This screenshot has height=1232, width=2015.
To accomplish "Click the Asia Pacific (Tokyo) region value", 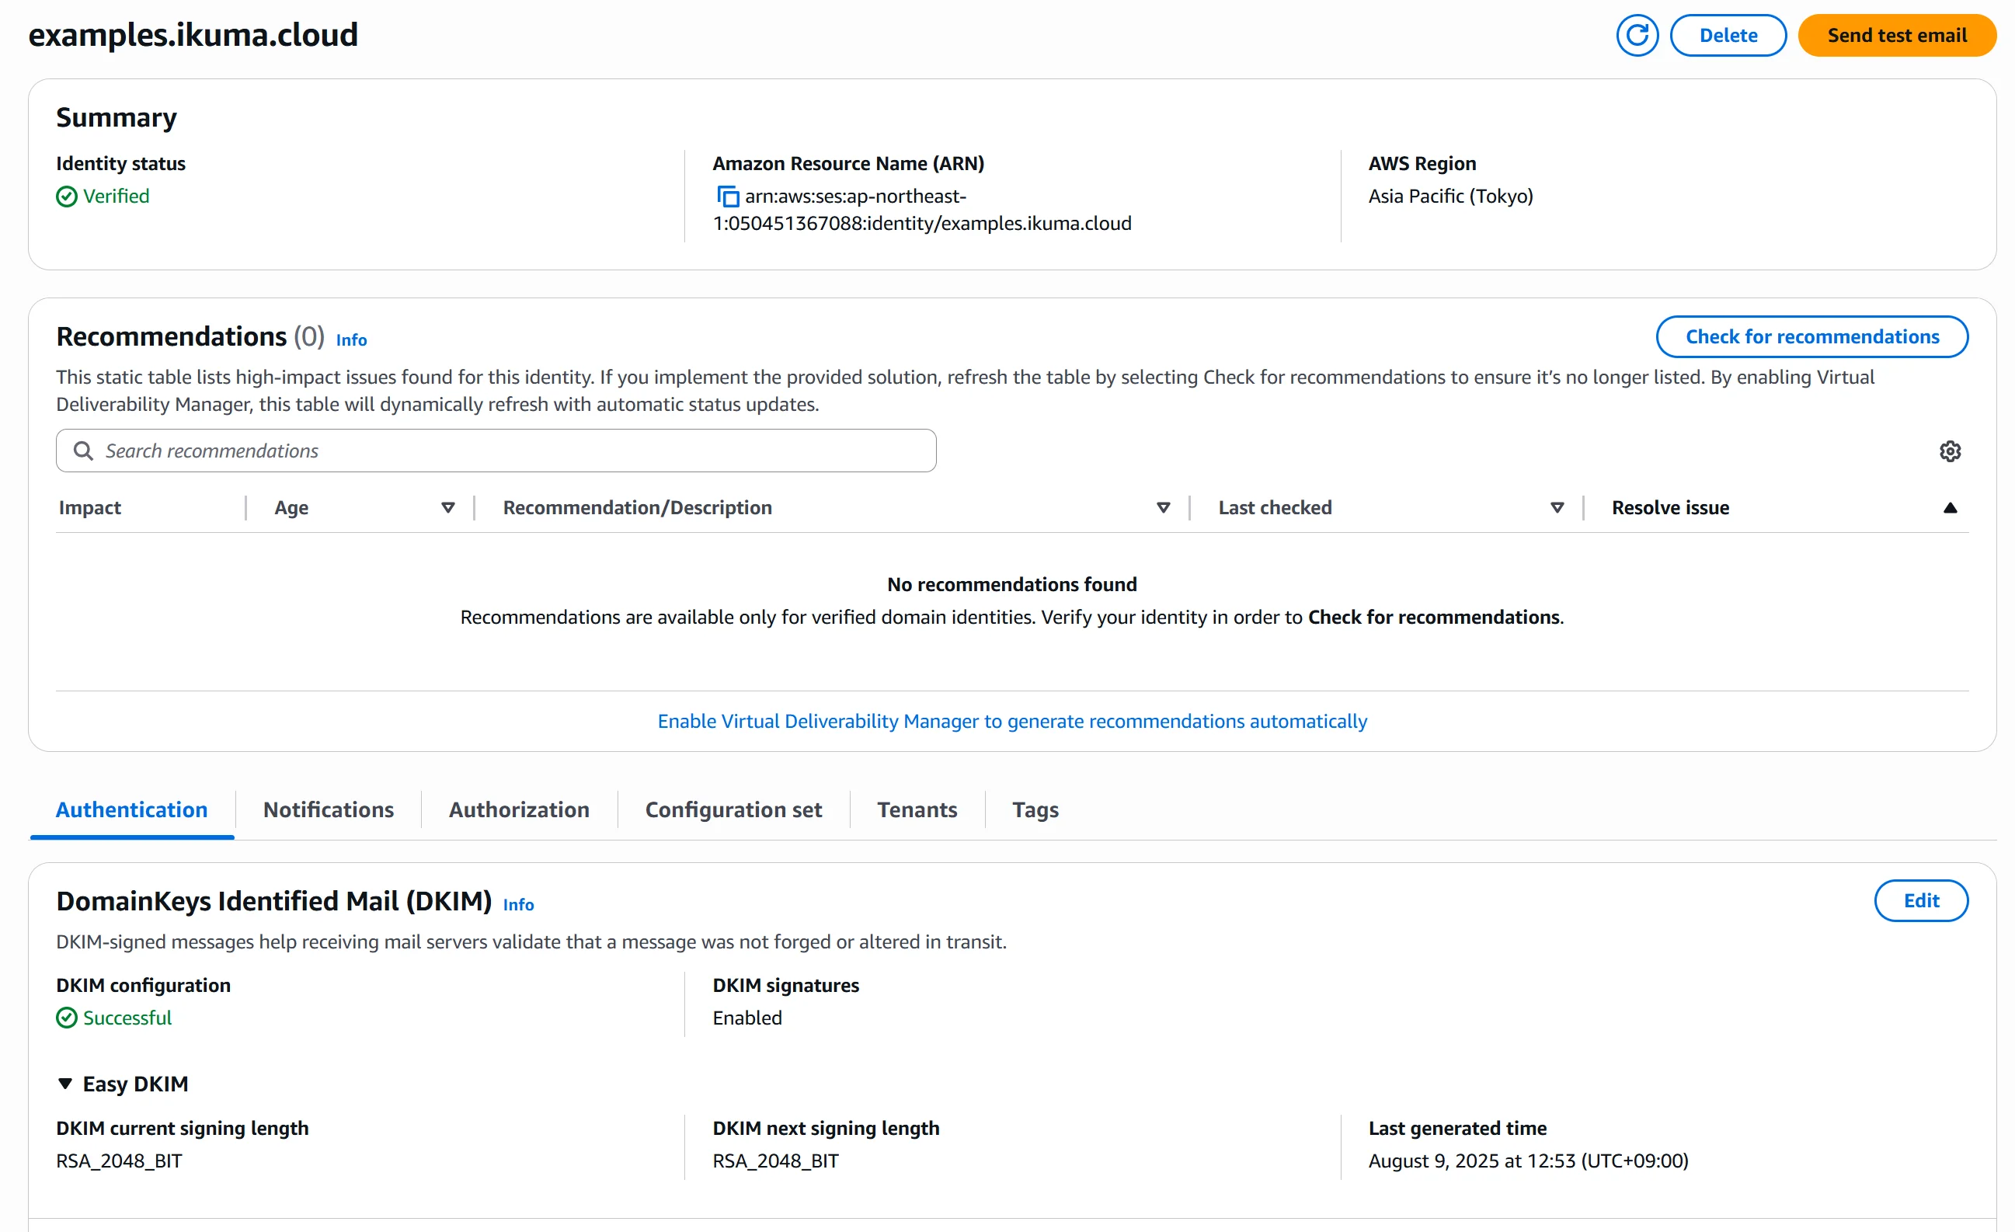I will [1451, 197].
